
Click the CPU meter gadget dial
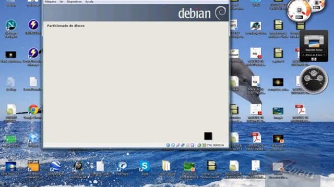[x=299, y=10]
